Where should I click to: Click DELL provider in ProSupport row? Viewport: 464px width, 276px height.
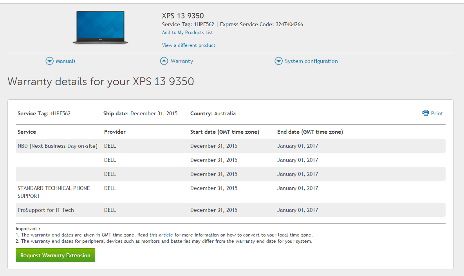pos(110,210)
